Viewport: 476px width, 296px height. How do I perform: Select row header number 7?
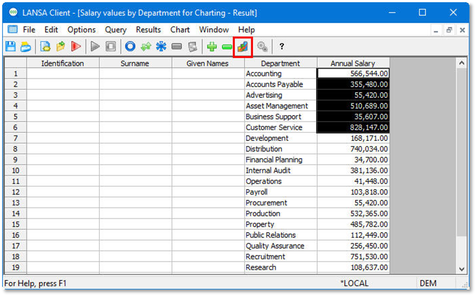16,138
